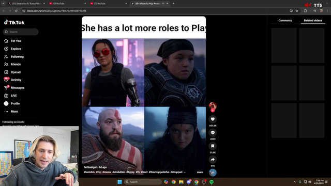The width and height of the screenshot is (331, 186).
Task: Open the #meme hashtag
Action: (107, 172)
